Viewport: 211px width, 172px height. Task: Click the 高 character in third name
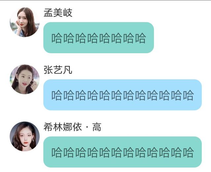tap(97, 127)
